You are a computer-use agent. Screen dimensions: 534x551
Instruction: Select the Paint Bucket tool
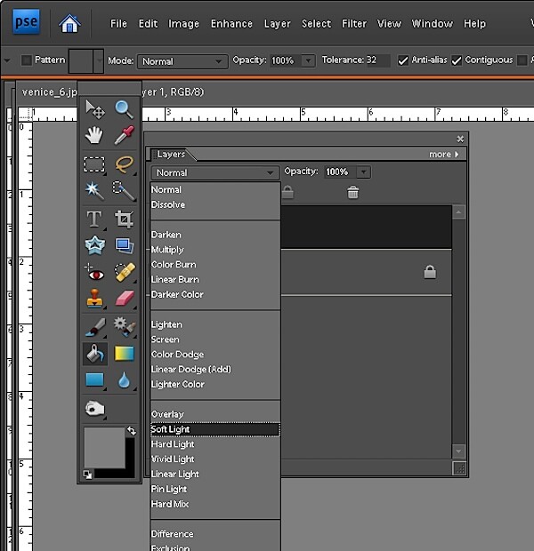click(95, 354)
